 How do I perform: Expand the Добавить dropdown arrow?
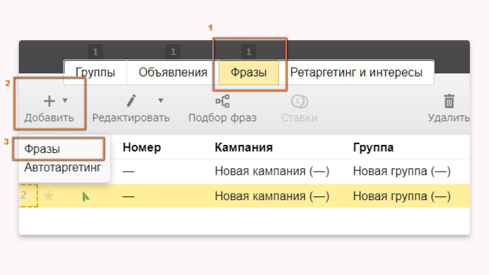pos(65,100)
